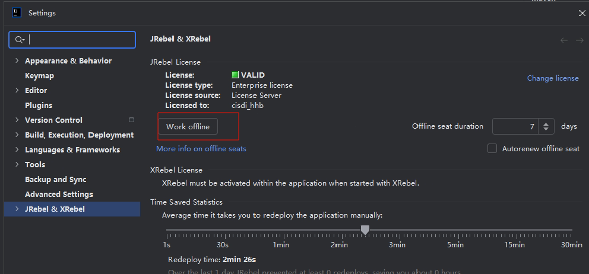This screenshot has width=589, height=274.
Task: Navigate back with the left arrow
Action: [x=564, y=40]
